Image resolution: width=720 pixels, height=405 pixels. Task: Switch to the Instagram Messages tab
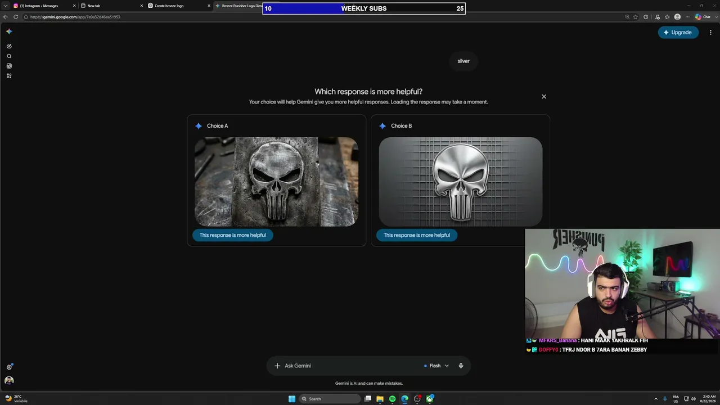[43, 6]
